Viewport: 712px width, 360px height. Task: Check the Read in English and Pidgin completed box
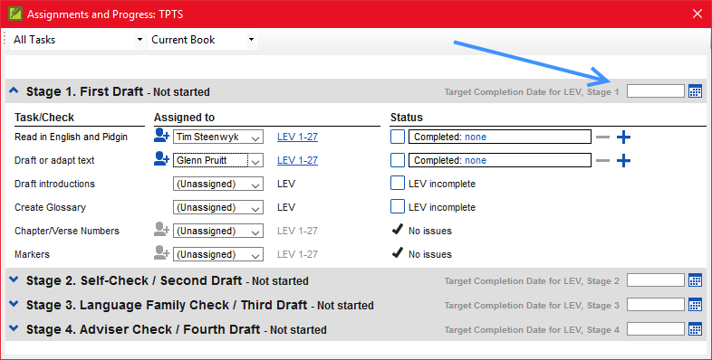pyautogui.click(x=398, y=137)
